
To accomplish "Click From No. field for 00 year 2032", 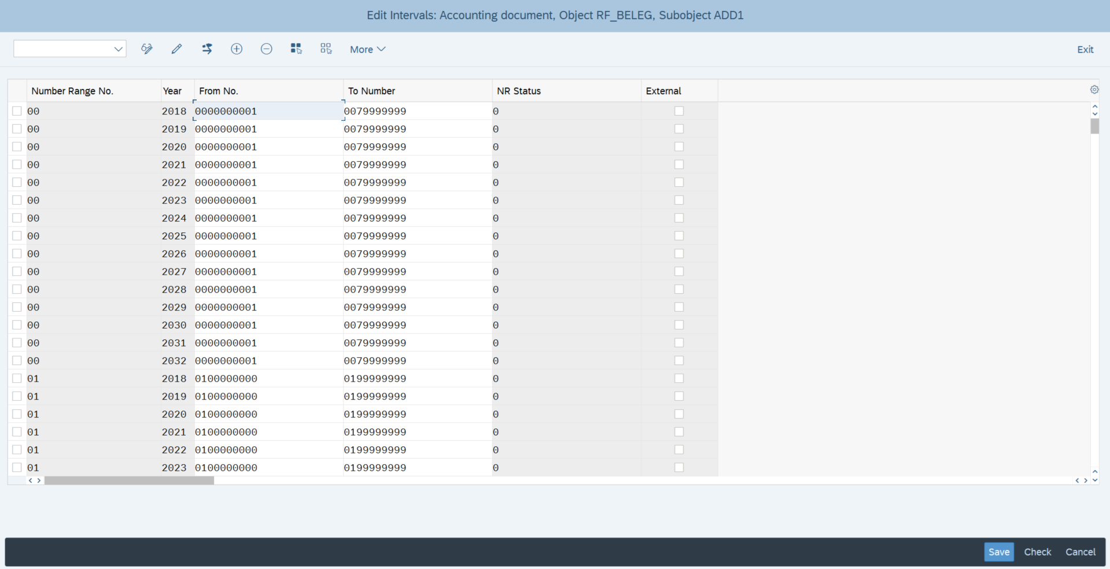I will pyautogui.click(x=269, y=360).
